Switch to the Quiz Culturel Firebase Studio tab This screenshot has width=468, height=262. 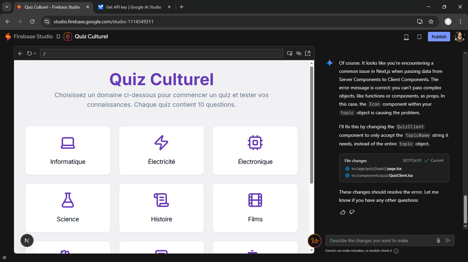point(53,7)
